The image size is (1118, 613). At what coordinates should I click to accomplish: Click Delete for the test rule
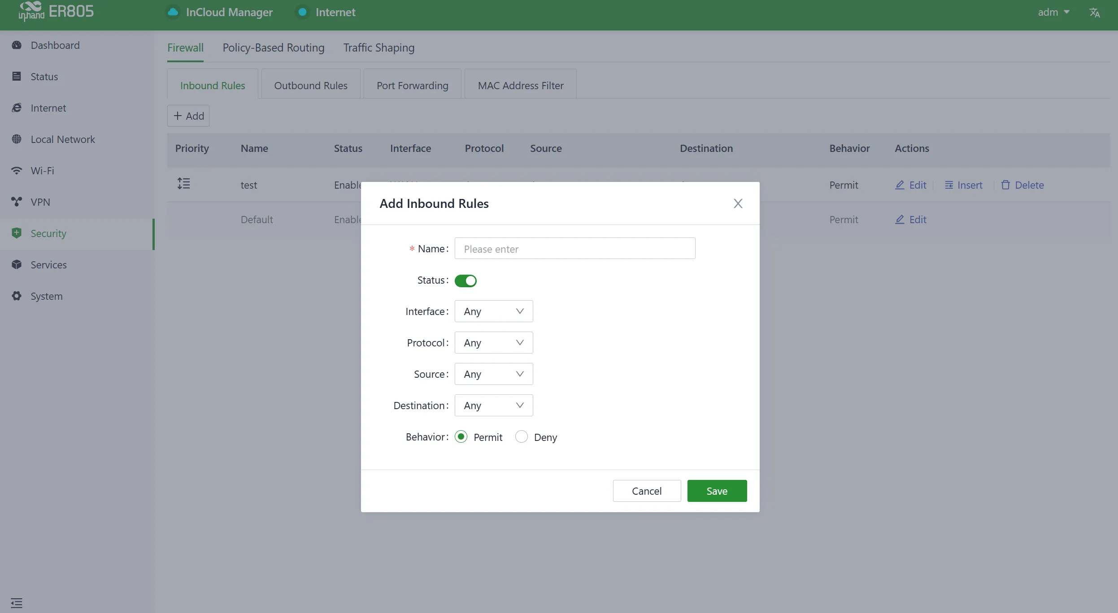[1022, 185]
